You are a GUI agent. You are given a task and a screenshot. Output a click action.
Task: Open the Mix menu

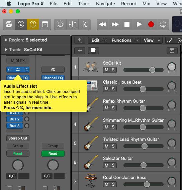pyautogui.click(x=146, y=4)
